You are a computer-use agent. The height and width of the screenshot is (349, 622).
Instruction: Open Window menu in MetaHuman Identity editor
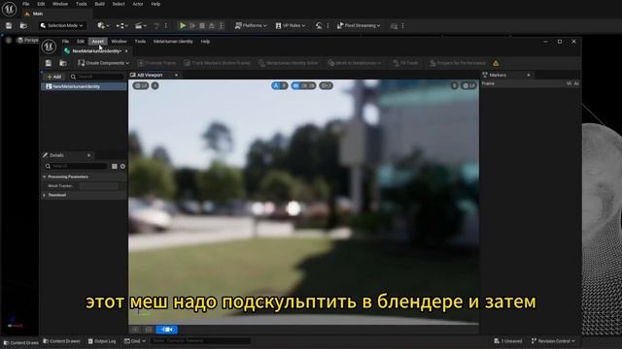[119, 42]
